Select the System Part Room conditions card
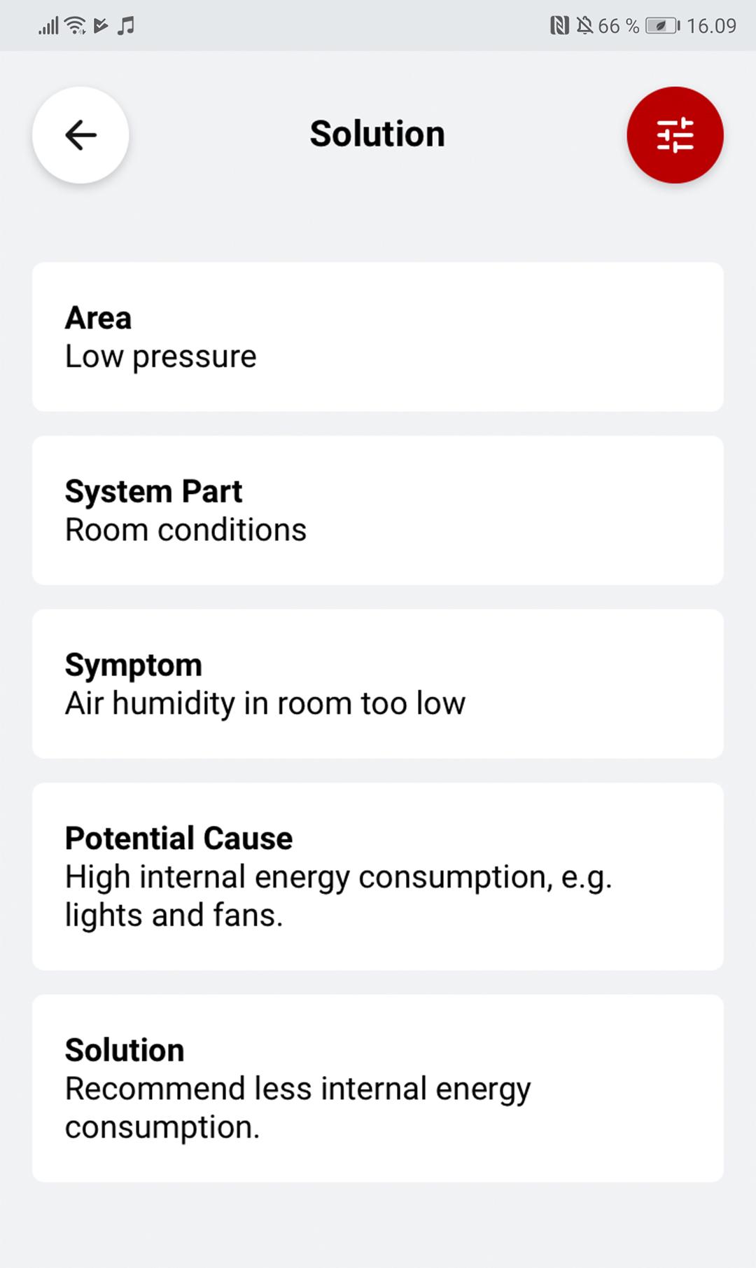 pos(378,511)
